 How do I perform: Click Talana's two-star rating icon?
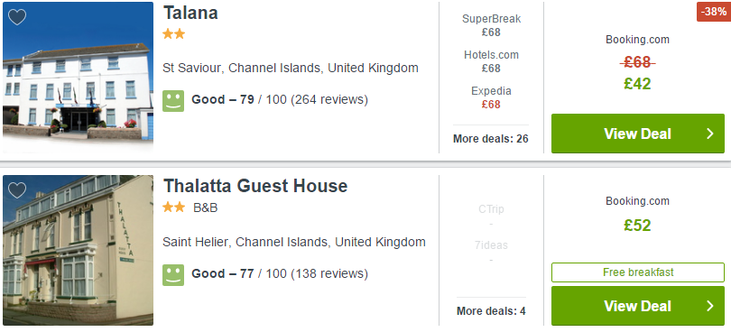tap(174, 34)
